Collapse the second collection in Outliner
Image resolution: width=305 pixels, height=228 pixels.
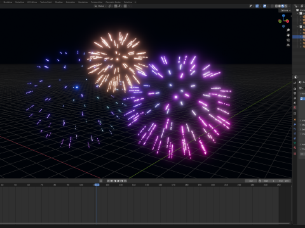297,27
